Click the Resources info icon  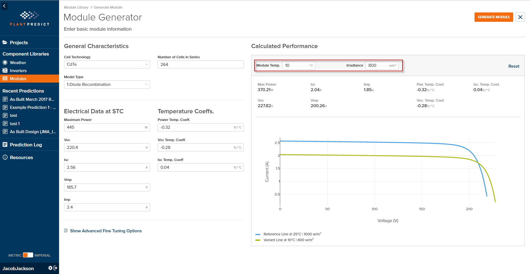[x=5, y=157]
